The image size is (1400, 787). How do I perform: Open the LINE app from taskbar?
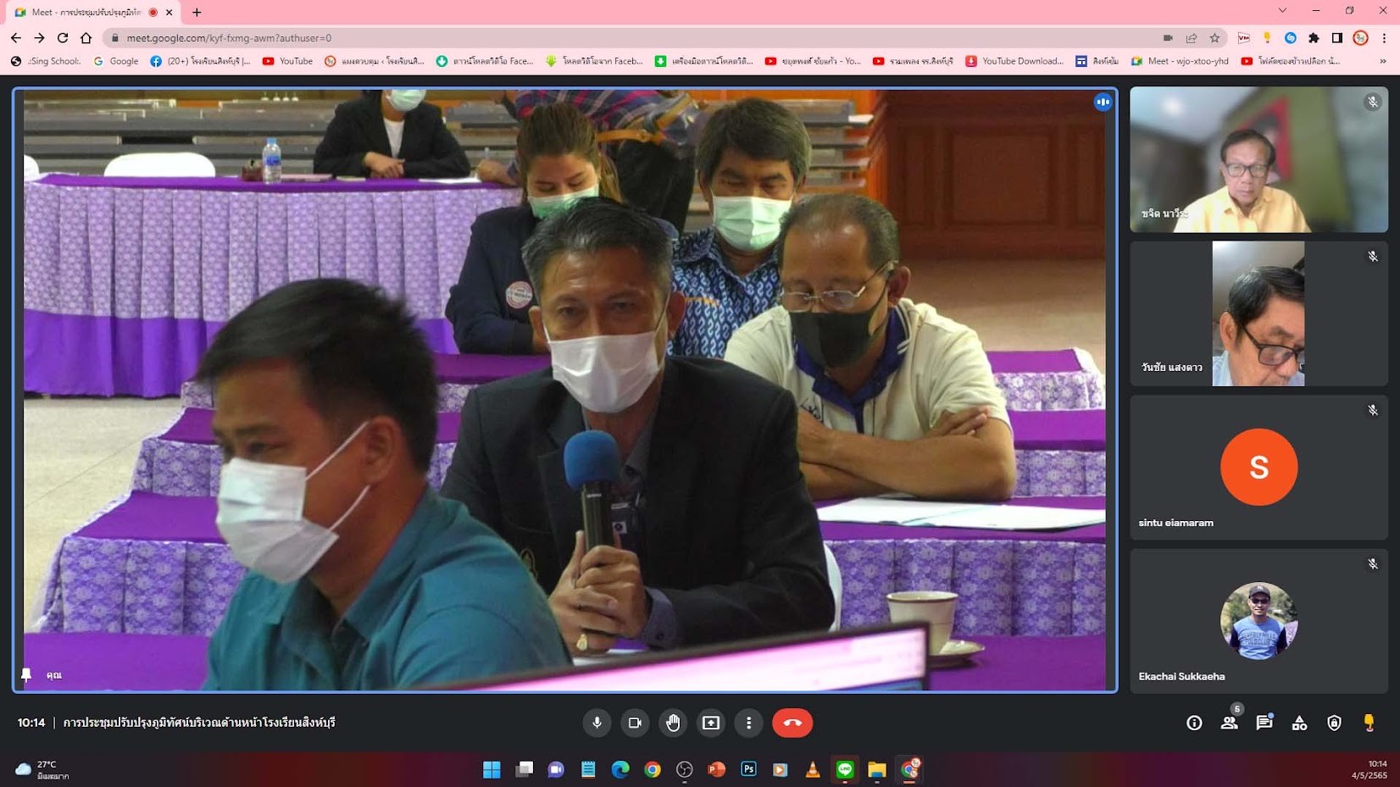(x=845, y=769)
